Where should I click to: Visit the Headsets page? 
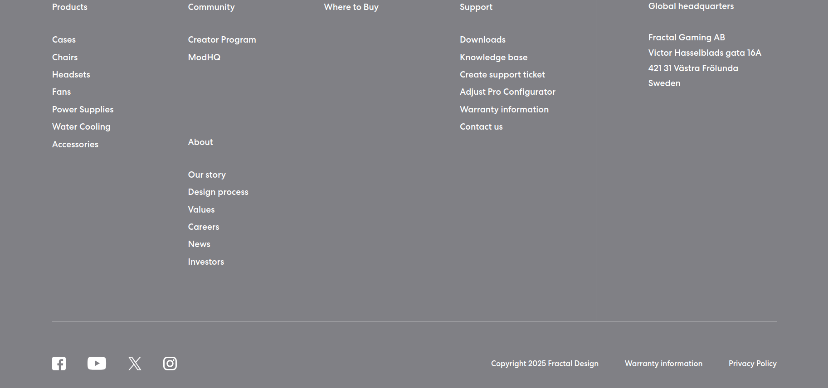click(x=71, y=75)
